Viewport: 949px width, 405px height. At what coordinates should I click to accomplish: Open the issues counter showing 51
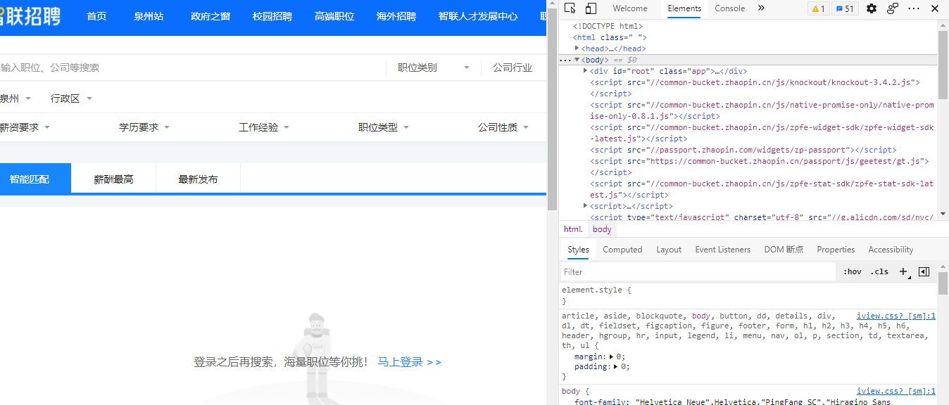(x=844, y=8)
